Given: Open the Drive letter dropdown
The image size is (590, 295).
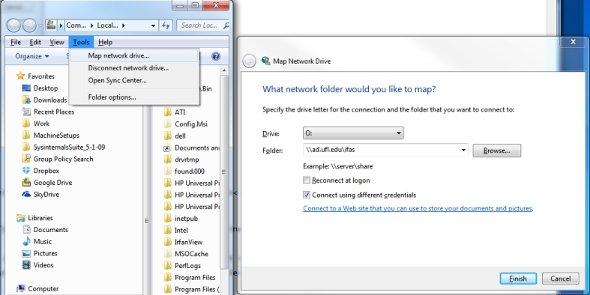Looking at the screenshot, I should 353,133.
